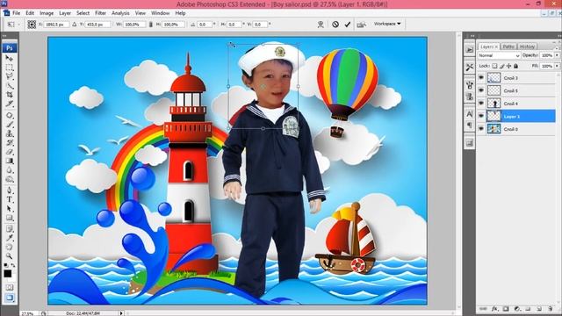The width and height of the screenshot is (562, 316).
Task: Toggle relative positioning triangle icon
Action: [74, 25]
